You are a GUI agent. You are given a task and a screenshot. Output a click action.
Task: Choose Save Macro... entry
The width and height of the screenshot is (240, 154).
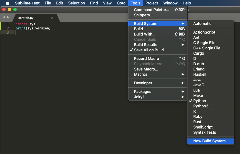click(x=158, y=69)
